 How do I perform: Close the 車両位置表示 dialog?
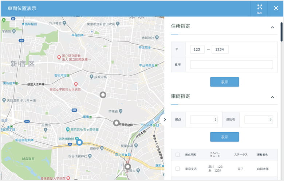pyautogui.click(x=276, y=8)
